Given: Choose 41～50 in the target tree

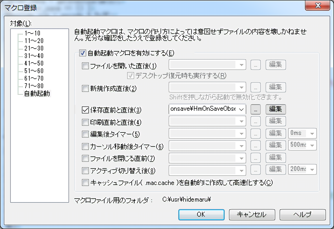Looking at the screenshot, I should (34, 63).
